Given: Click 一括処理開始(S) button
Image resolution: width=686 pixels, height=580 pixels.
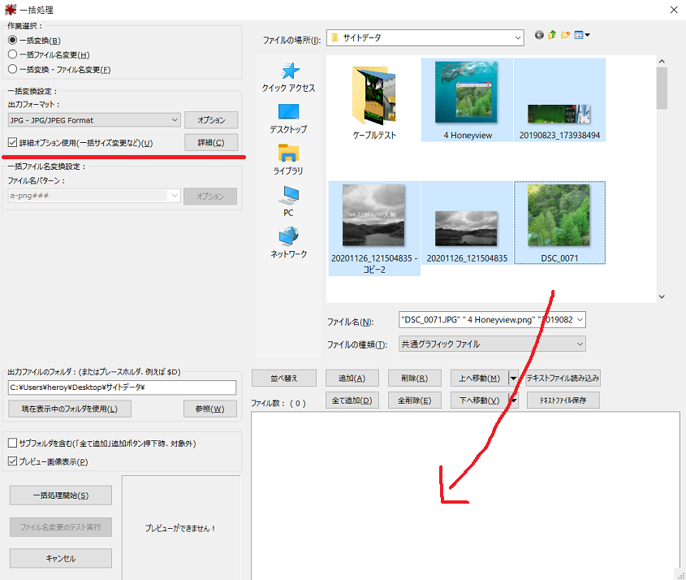Looking at the screenshot, I should pos(61,495).
